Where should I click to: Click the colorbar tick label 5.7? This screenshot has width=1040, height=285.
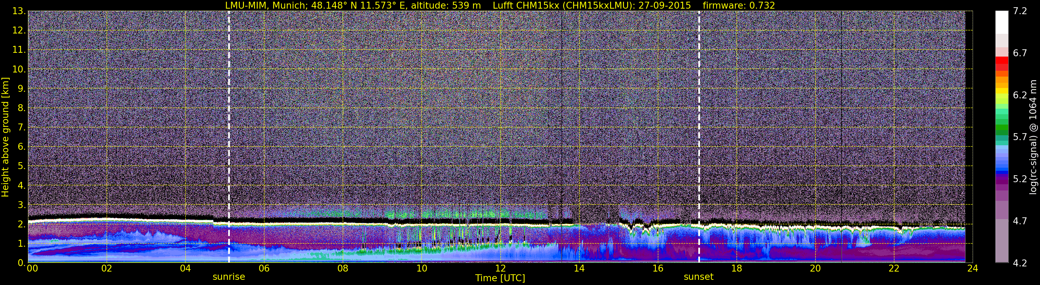click(1020, 137)
